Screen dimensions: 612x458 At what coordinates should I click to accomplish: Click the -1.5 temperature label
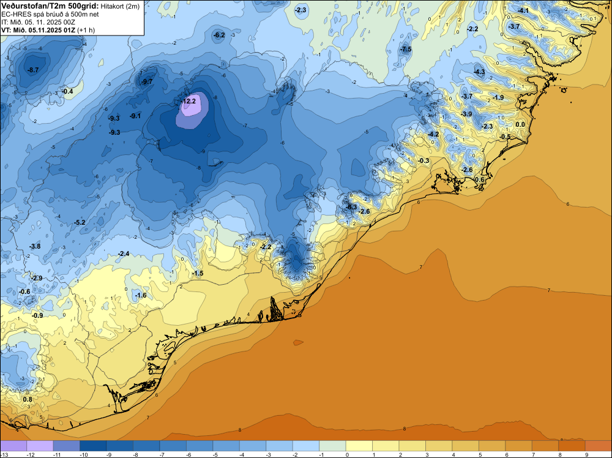[198, 273]
